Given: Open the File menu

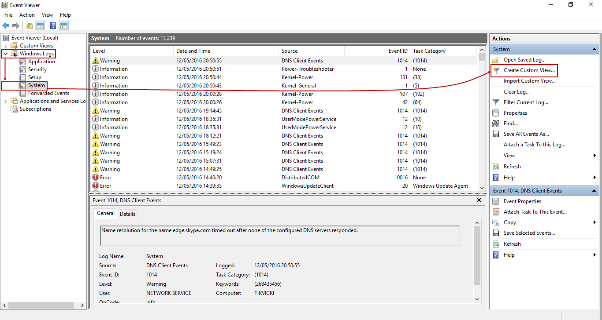Looking at the screenshot, I should [x=8, y=15].
